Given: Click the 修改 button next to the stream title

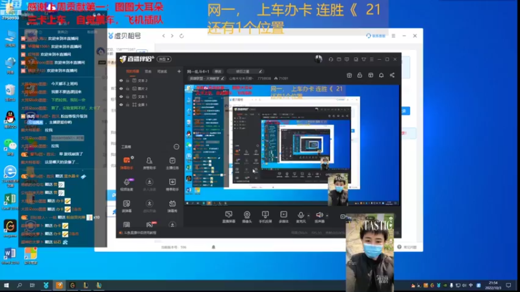Looking at the screenshot, I should pyautogui.click(x=218, y=71).
